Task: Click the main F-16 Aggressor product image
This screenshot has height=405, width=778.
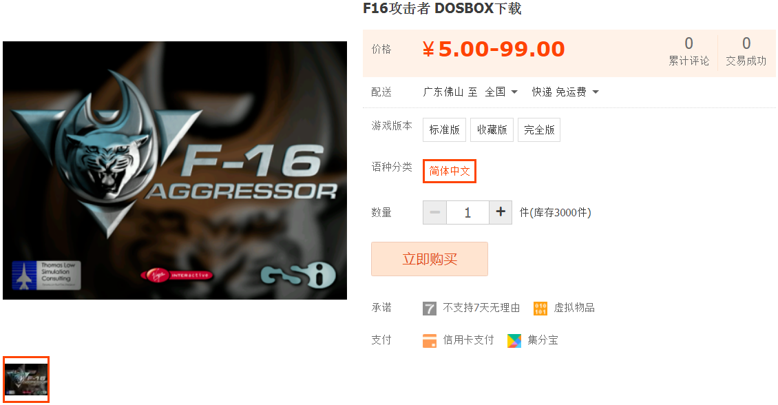Action: tap(175, 170)
